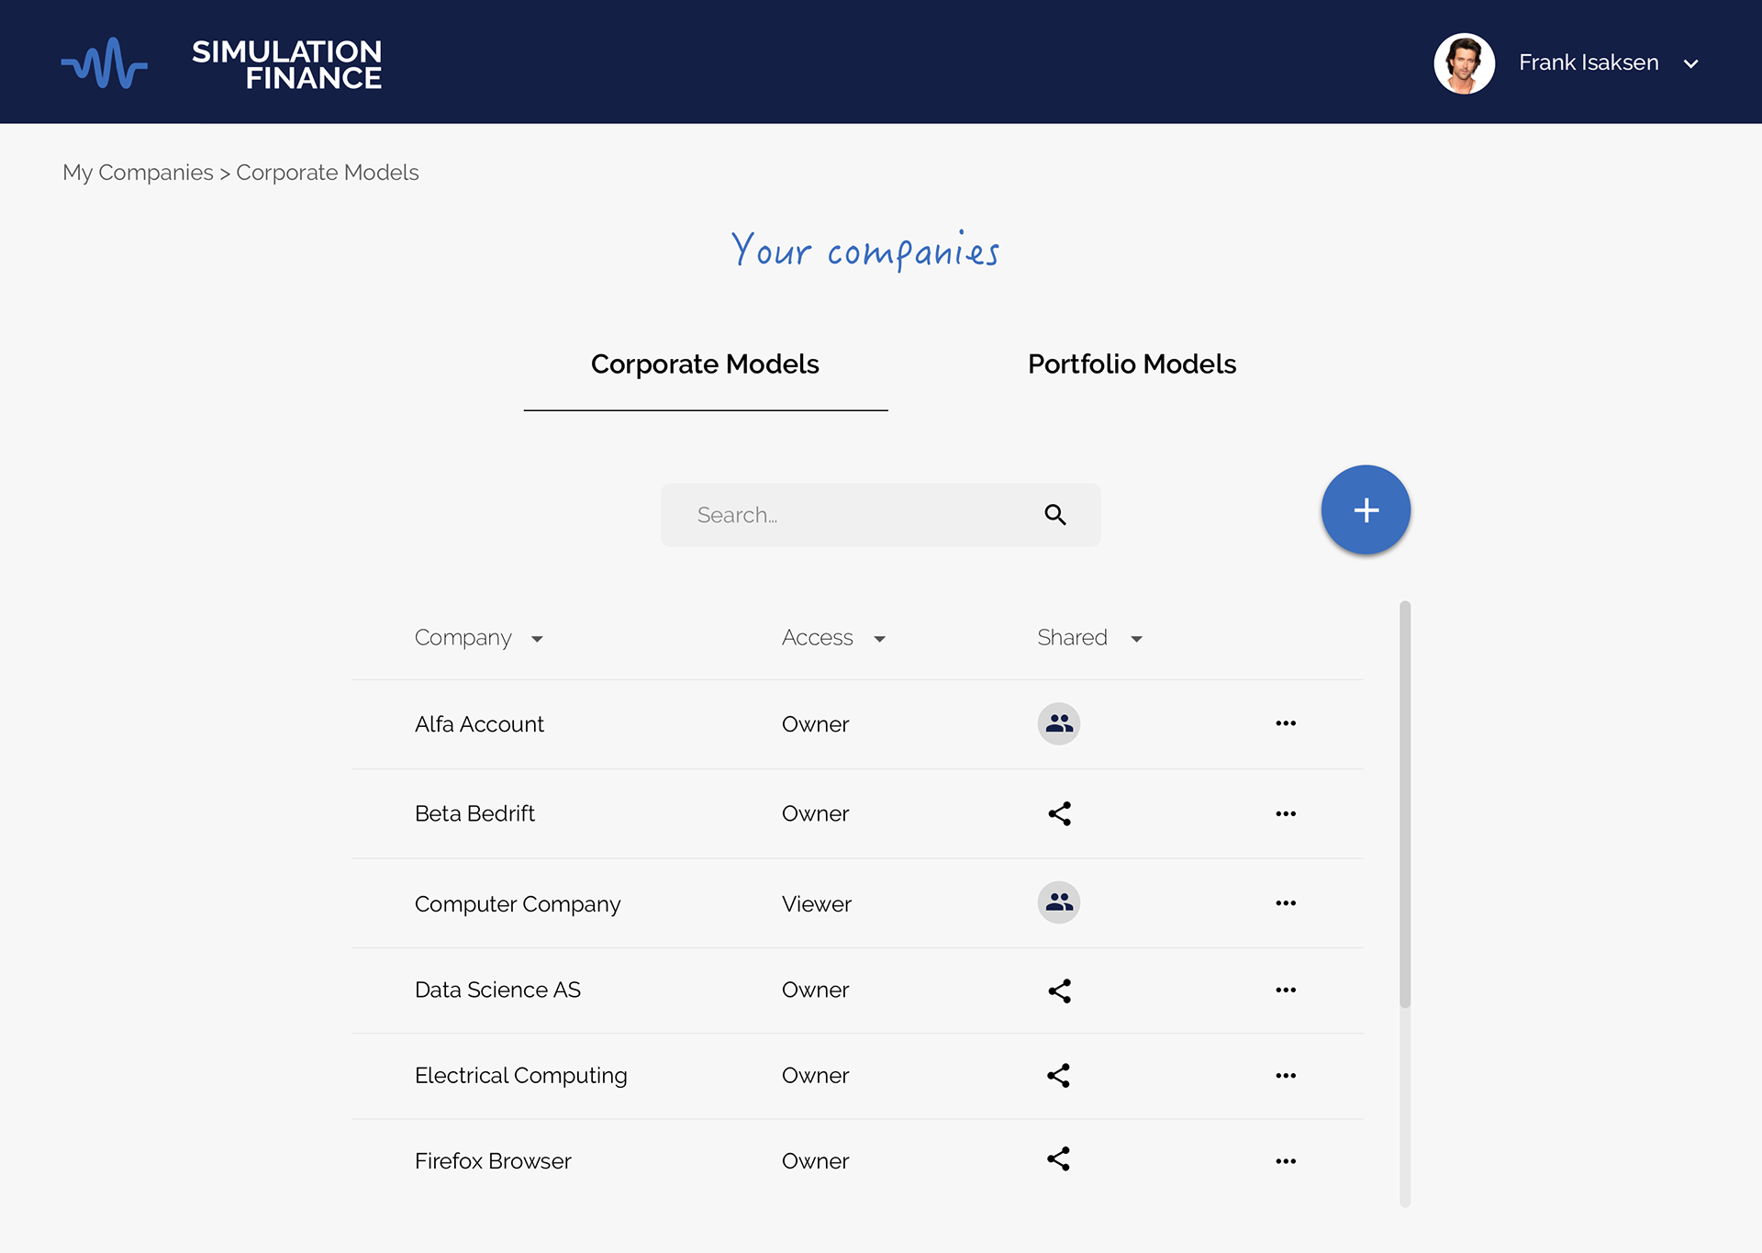
Task: Open the Access column filter arrow
Action: pyautogui.click(x=879, y=639)
